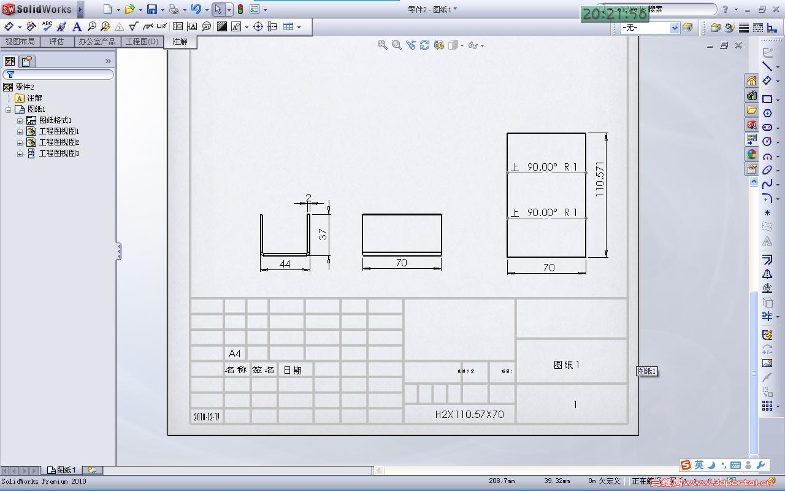Click the Tables icon
Viewport: 785px width, 491px height.
click(288, 26)
